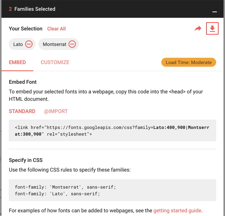This screenshot has height=216, width=225.
Task: Click the Specify in CSS heading
Action: 25,160
